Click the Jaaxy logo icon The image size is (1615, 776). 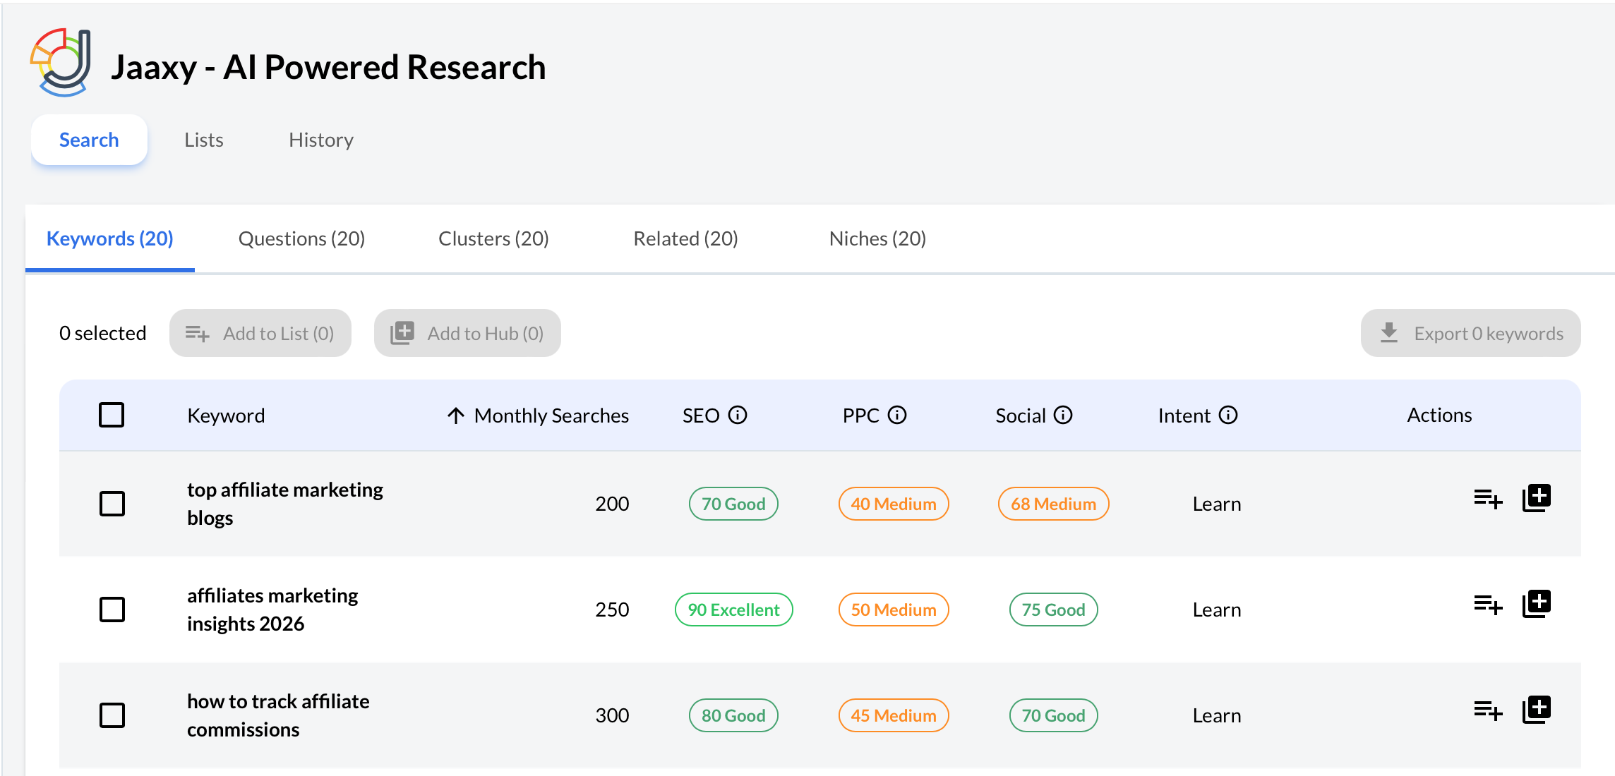(x=61, y=63)
